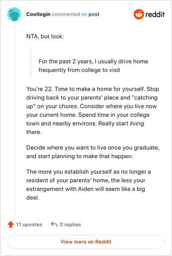Click the reply arrow icon
172x256 pixels.
pyautogui.click(x=54, y=225)
